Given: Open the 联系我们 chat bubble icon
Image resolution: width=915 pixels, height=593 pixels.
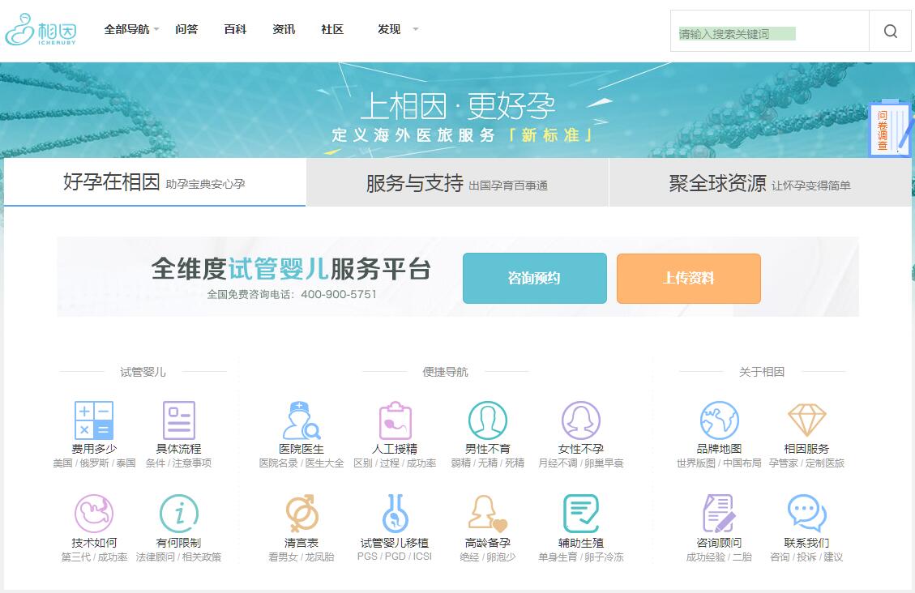Looking at the screenshot, I should point(806,514).
